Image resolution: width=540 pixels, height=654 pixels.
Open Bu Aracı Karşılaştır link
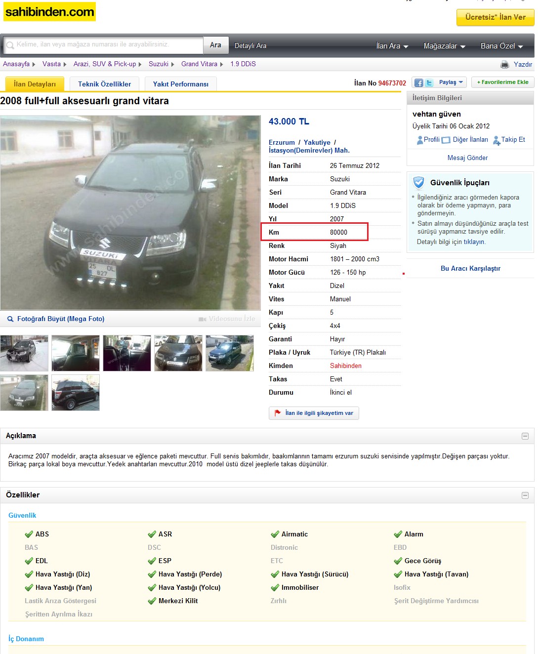(x=470, y=269)
